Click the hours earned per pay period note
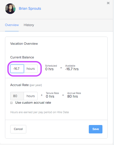Viewport: 114px width, 145px height. pos(40,112)
